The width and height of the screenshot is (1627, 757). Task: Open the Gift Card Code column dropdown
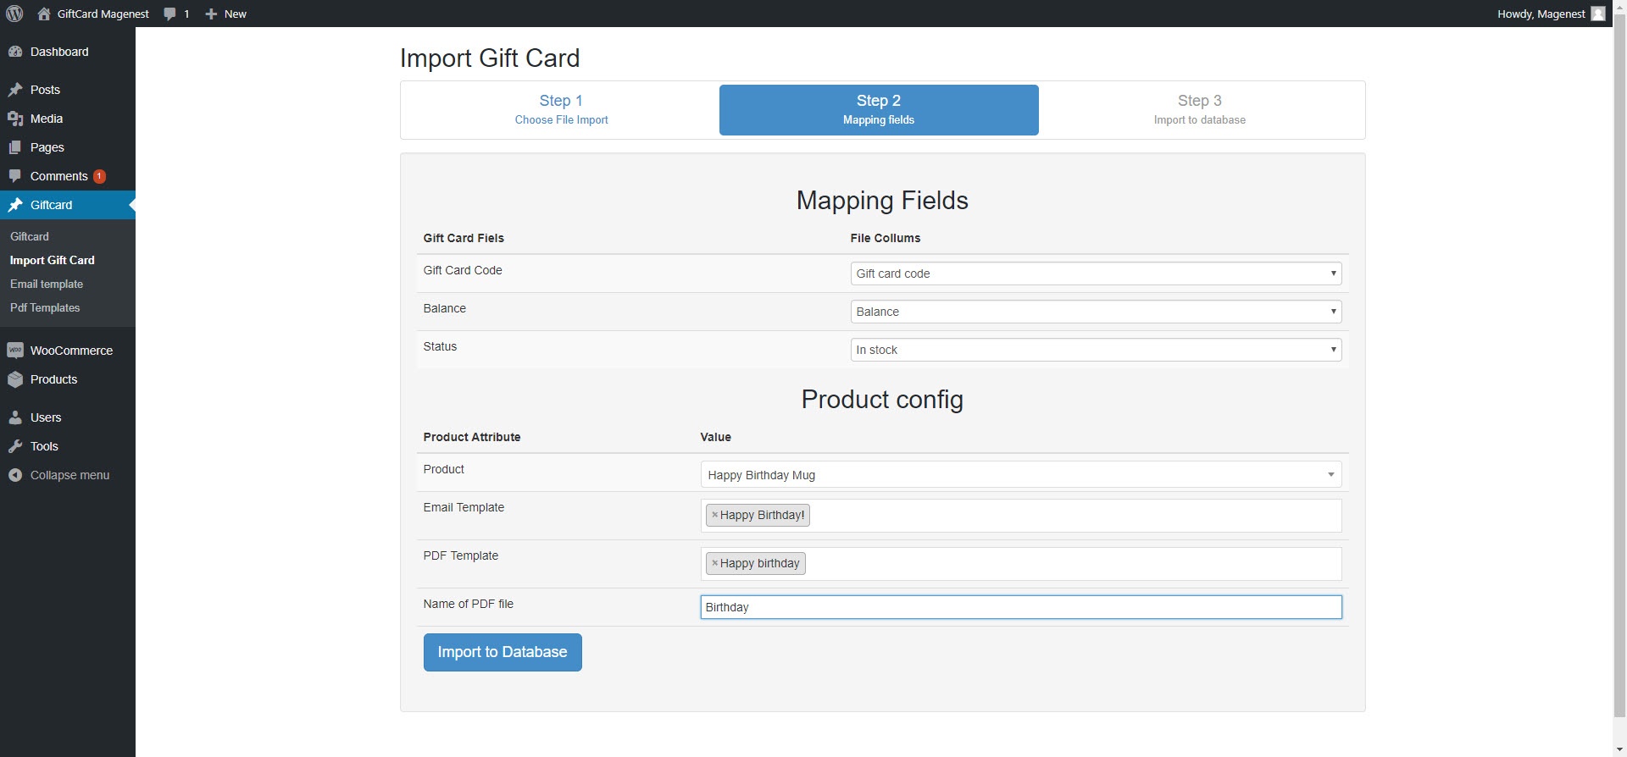click(1095, 274)
